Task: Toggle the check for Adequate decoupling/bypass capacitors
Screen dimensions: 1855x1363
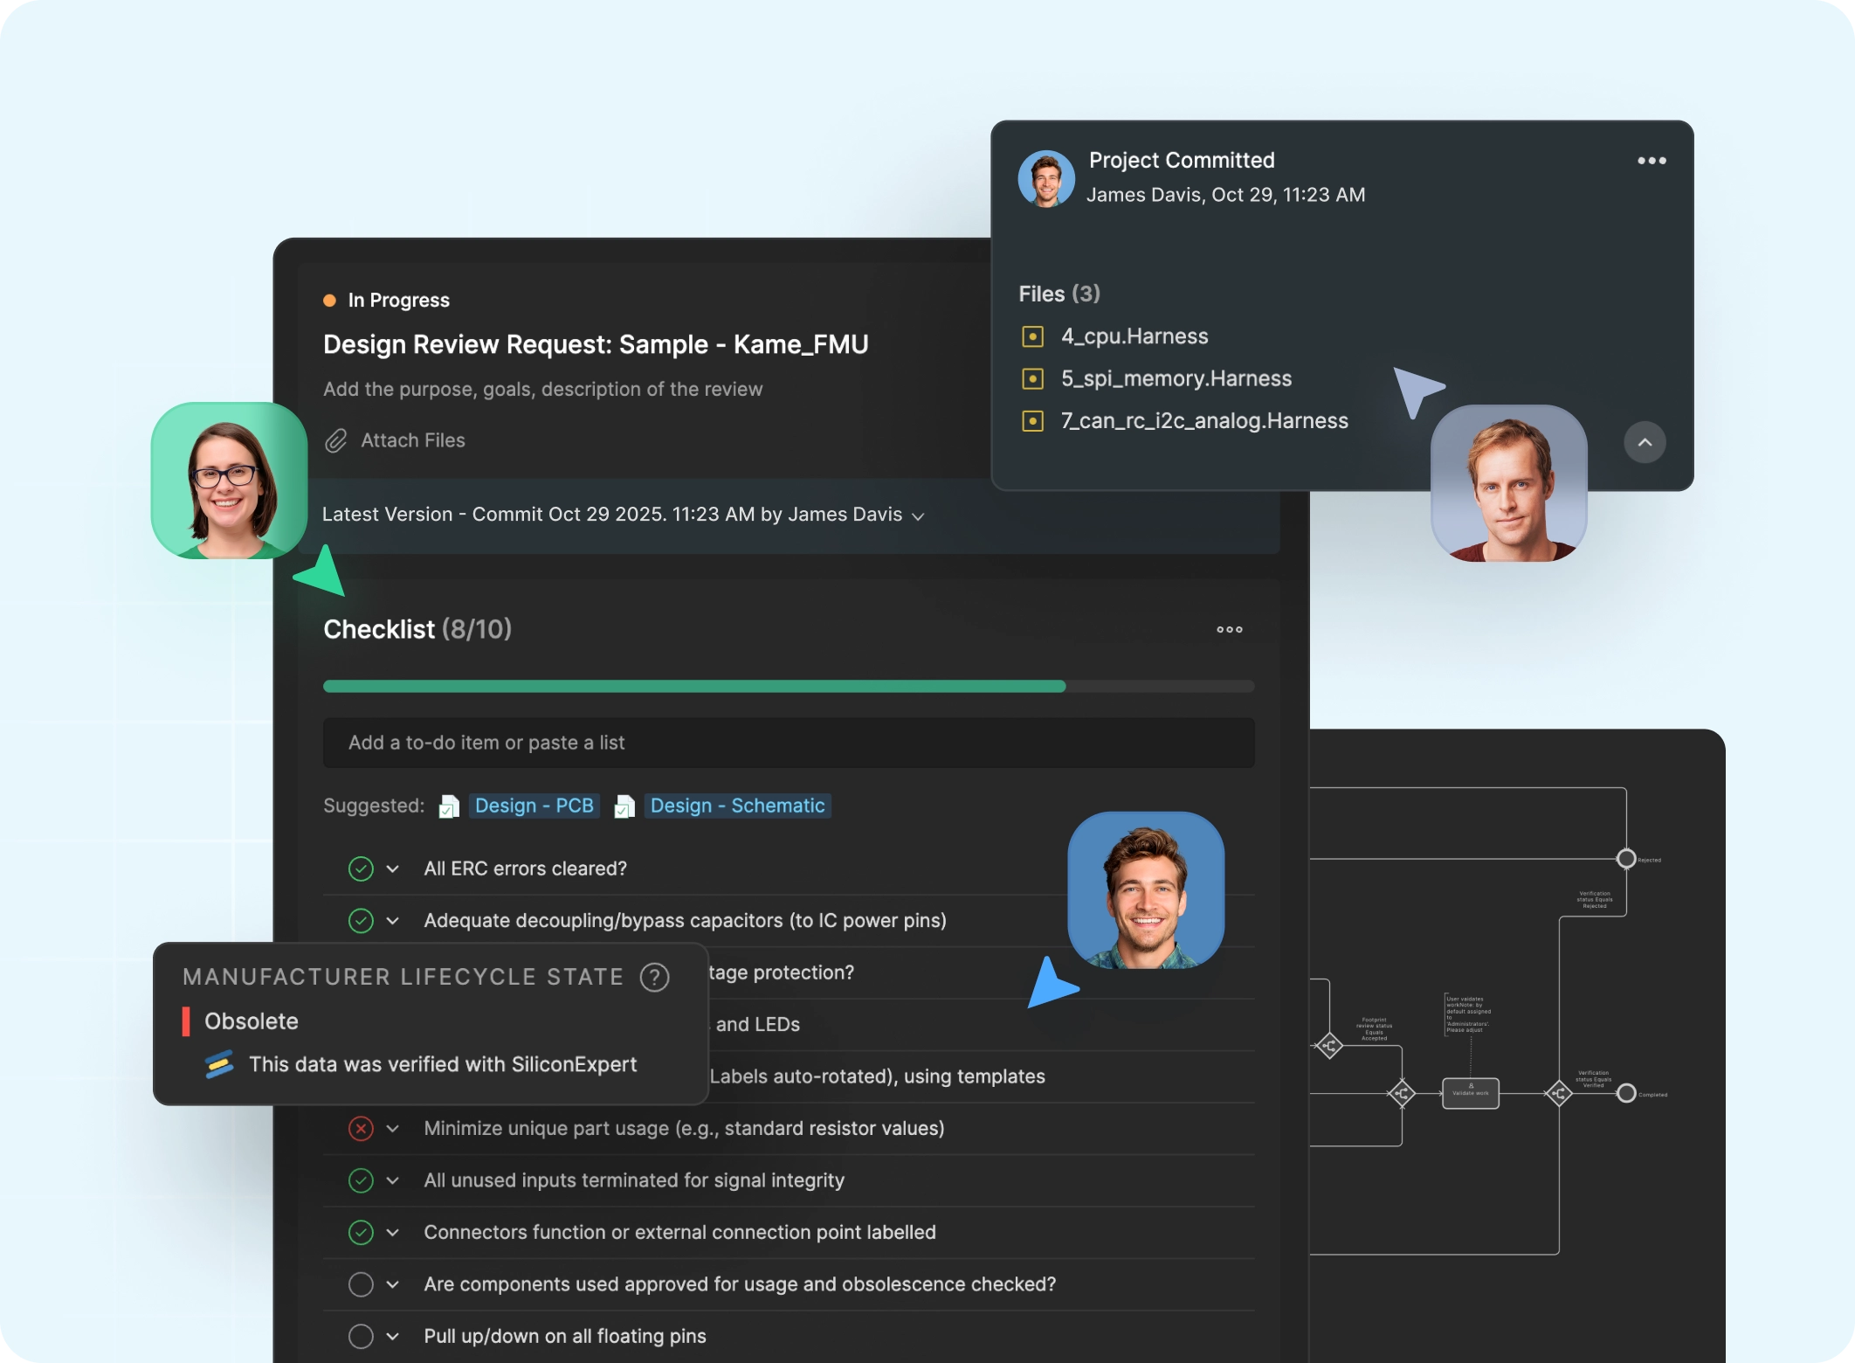Action: click(x=361, y=920)
